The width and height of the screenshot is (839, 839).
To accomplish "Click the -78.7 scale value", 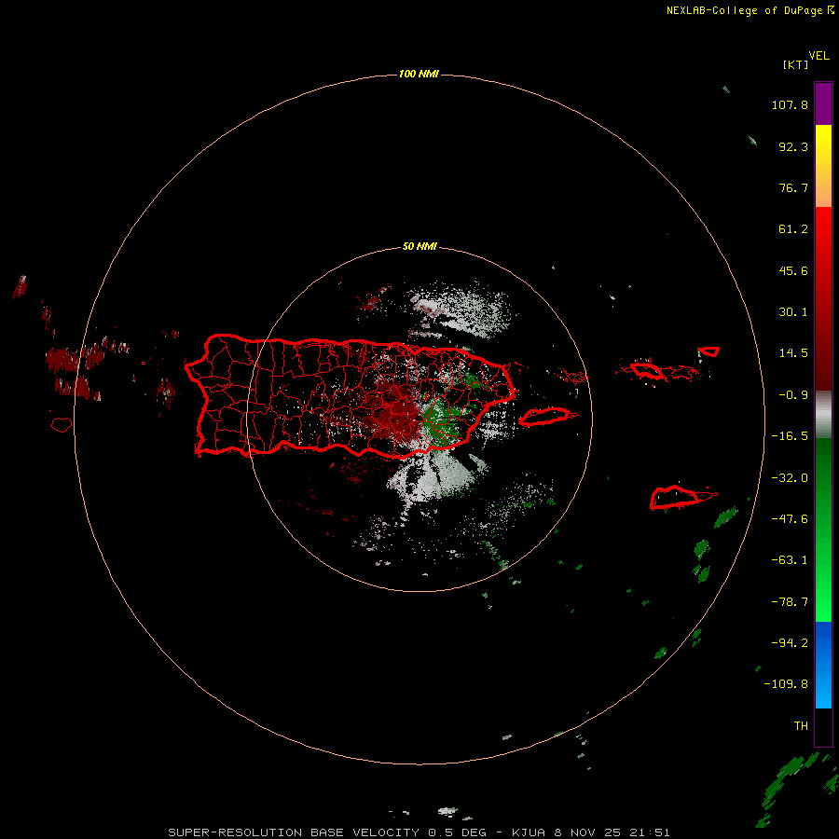I will pyautogui.click(x=790, y=602).
